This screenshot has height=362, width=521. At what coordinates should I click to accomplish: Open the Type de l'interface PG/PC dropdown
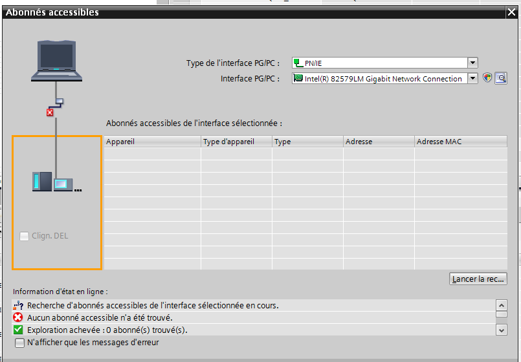pyautogui.click(x=472, y=63)
